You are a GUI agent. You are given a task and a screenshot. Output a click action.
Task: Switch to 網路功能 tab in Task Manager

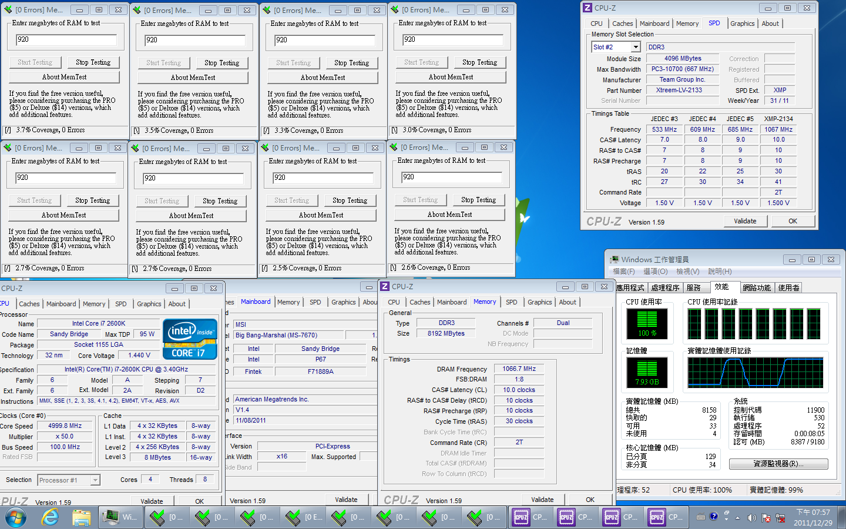(757, 287)
